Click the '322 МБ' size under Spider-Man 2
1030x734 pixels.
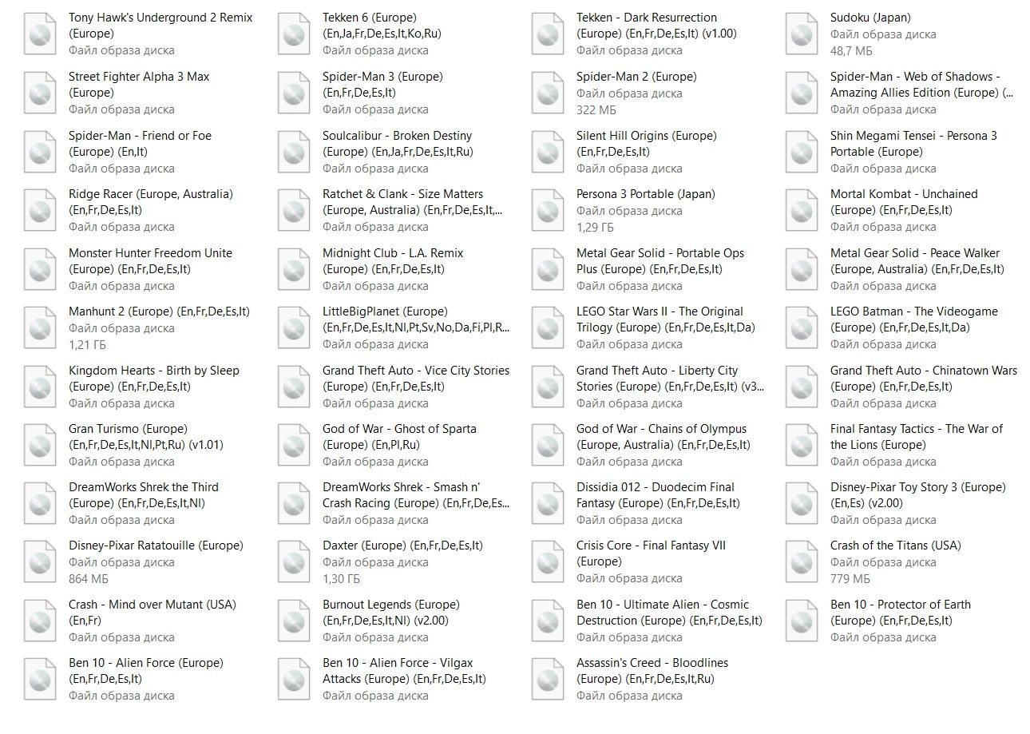click(596, 109)
